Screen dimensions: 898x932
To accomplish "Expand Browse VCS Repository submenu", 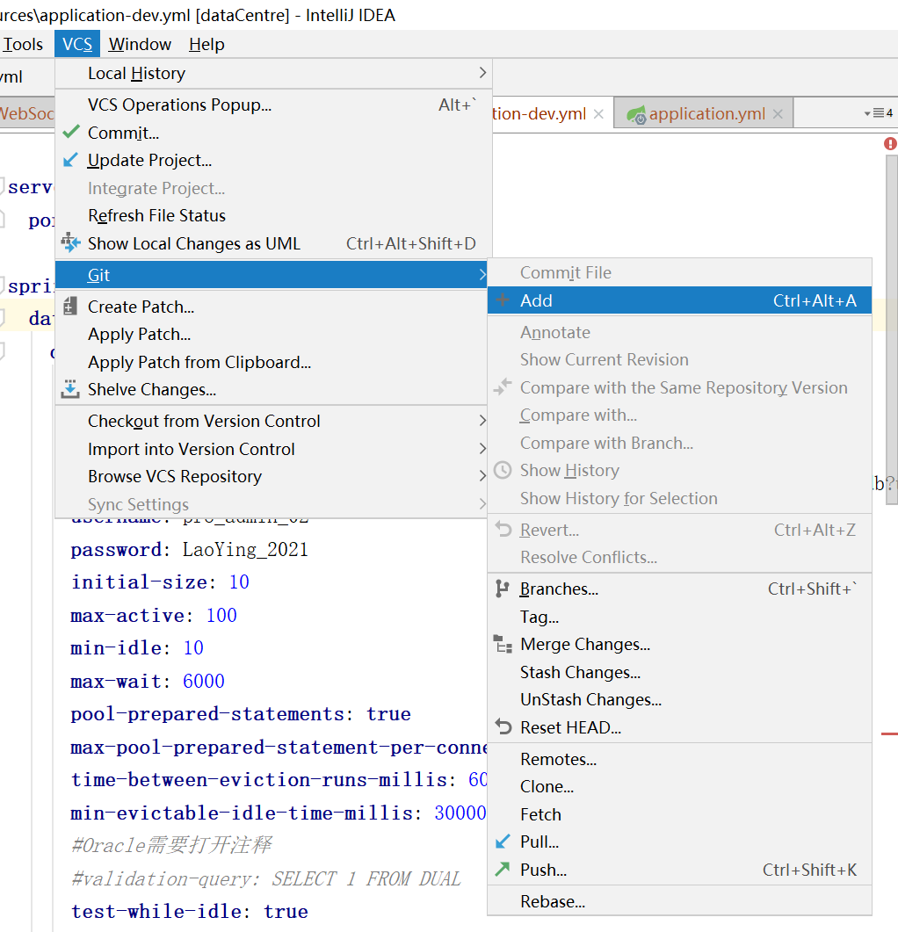I will click(482, 476).
